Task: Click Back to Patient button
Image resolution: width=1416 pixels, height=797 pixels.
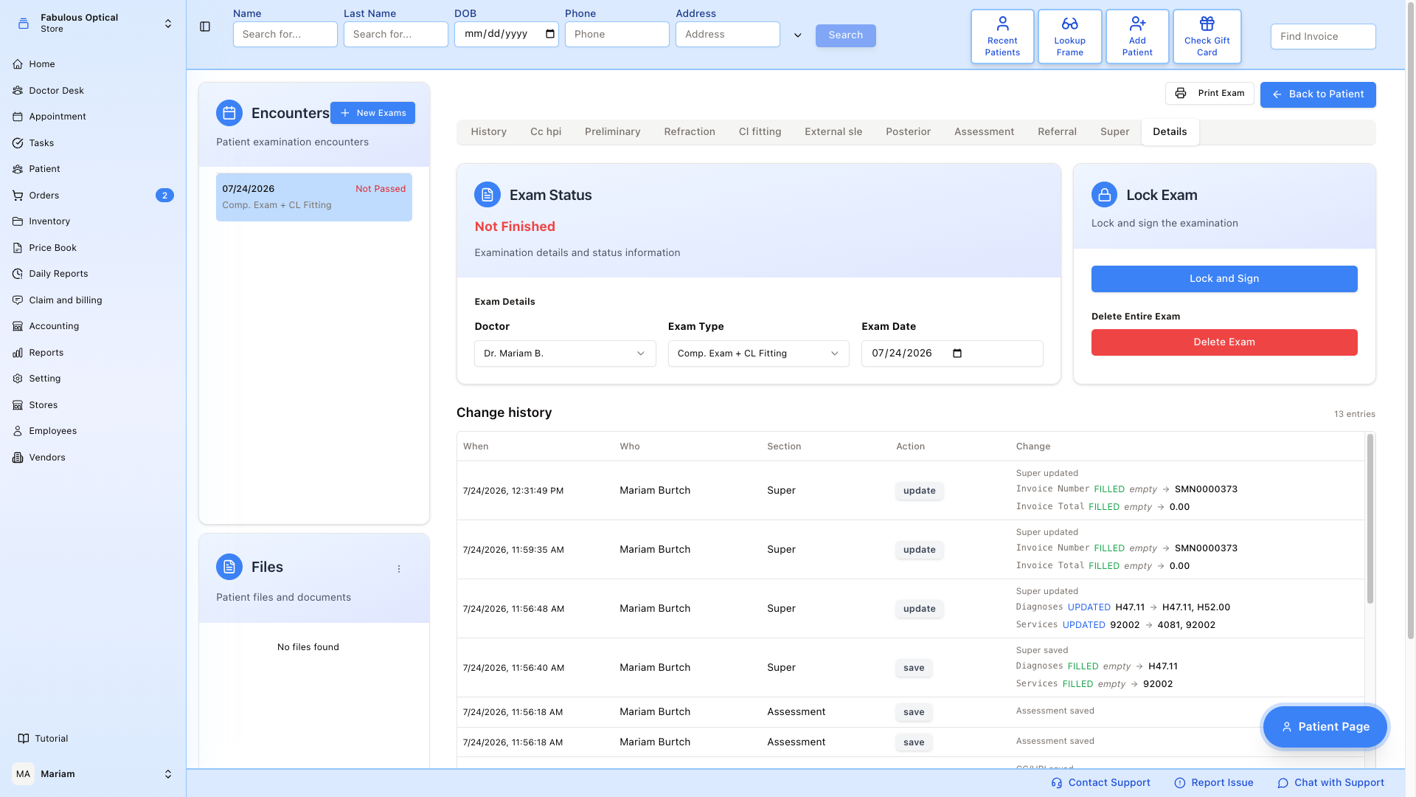Action: [1318, 94]
